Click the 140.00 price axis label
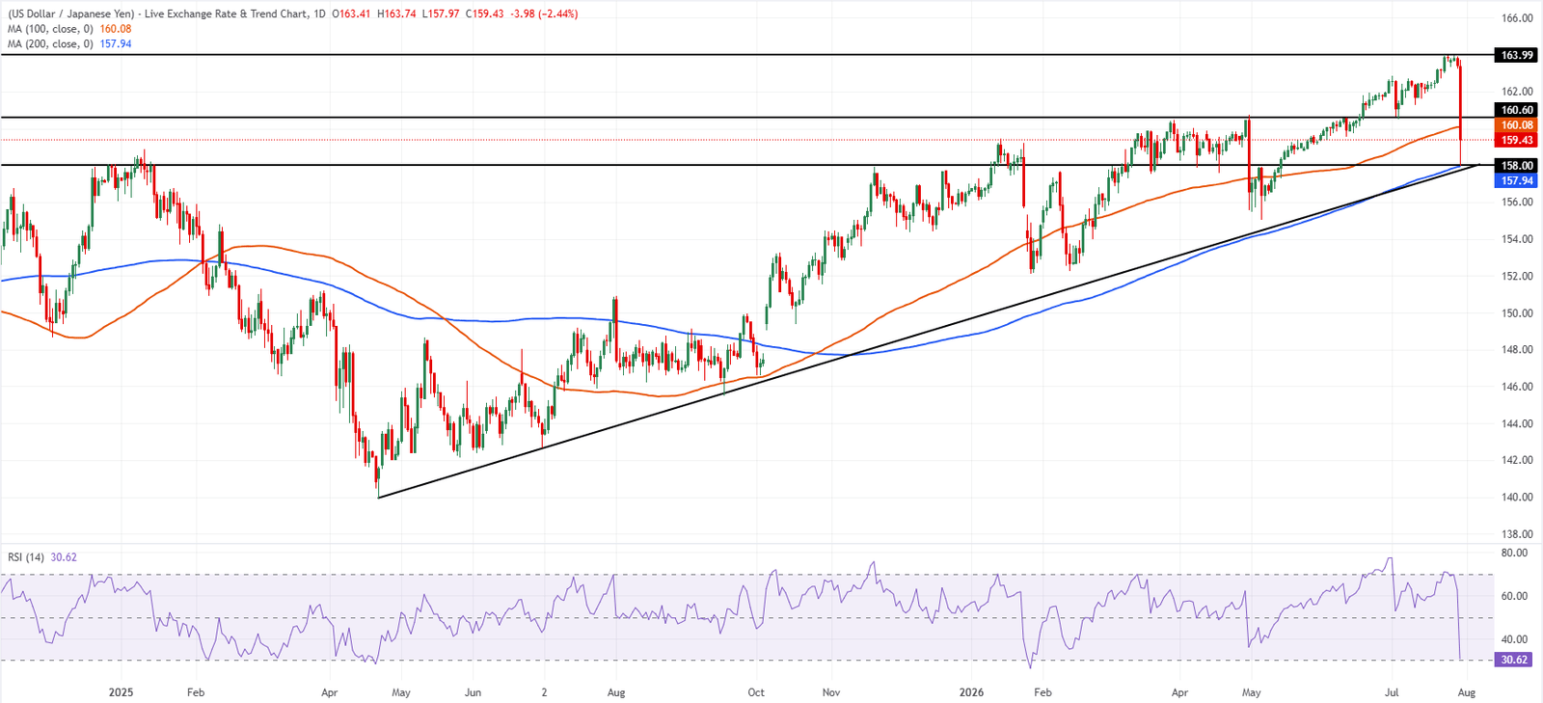Image resolution: width=1543 pixels, height=703 pixels. click(1517, 498)
